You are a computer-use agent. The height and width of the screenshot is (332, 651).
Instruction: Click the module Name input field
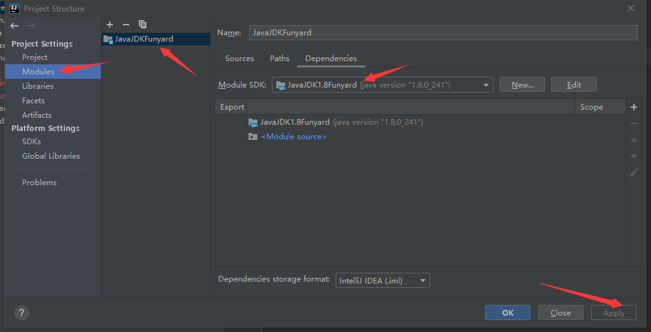click(443, 33)
